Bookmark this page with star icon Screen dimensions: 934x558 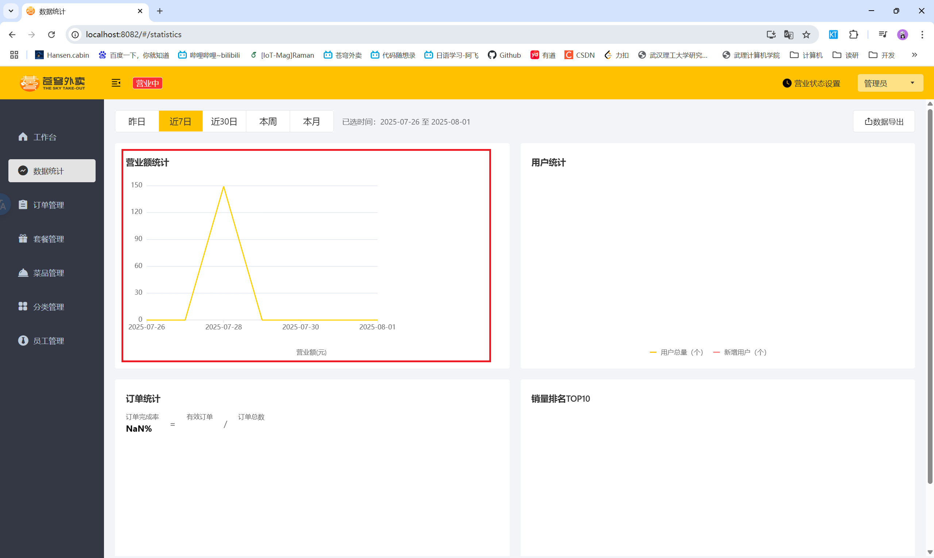806,35
